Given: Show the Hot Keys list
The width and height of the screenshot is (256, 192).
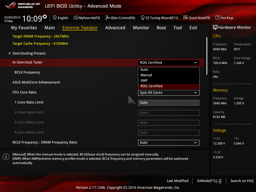Looking at the screenshot, I should pyautogui.click(x=224, y=18).
